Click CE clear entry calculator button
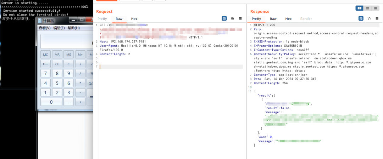Screen dimensions: 383x159 tap(57, 64)
